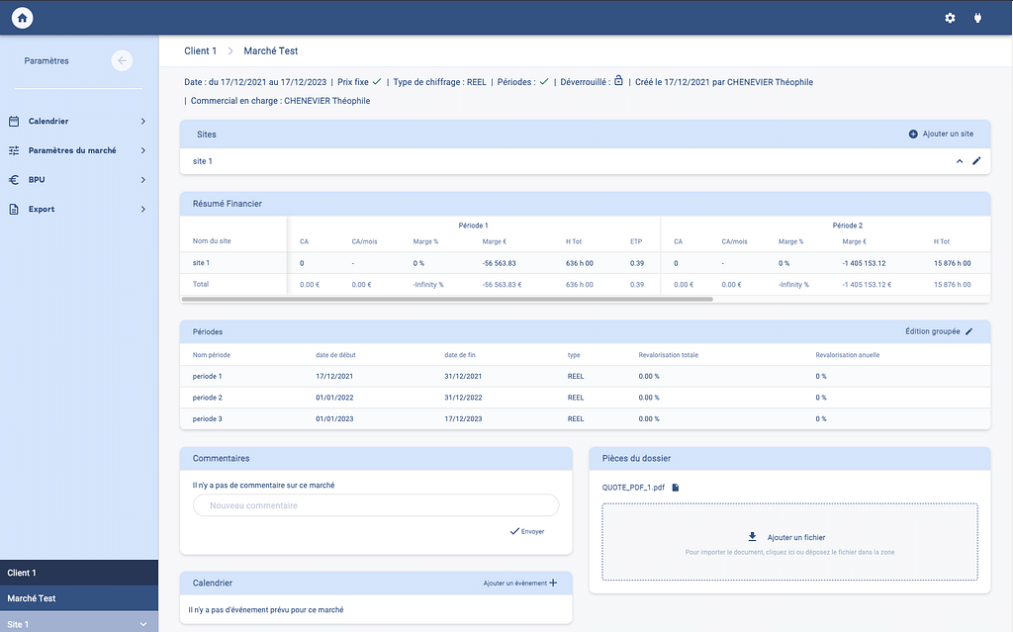Open settings gear in top bar

click(x=950, y=18)
